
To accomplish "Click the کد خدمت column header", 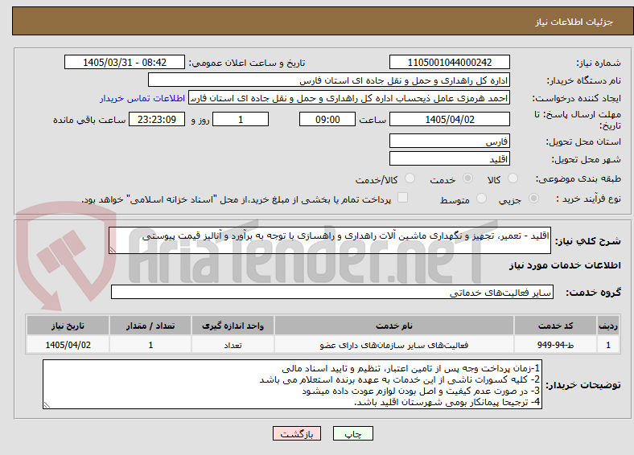I will pos(556,326).
